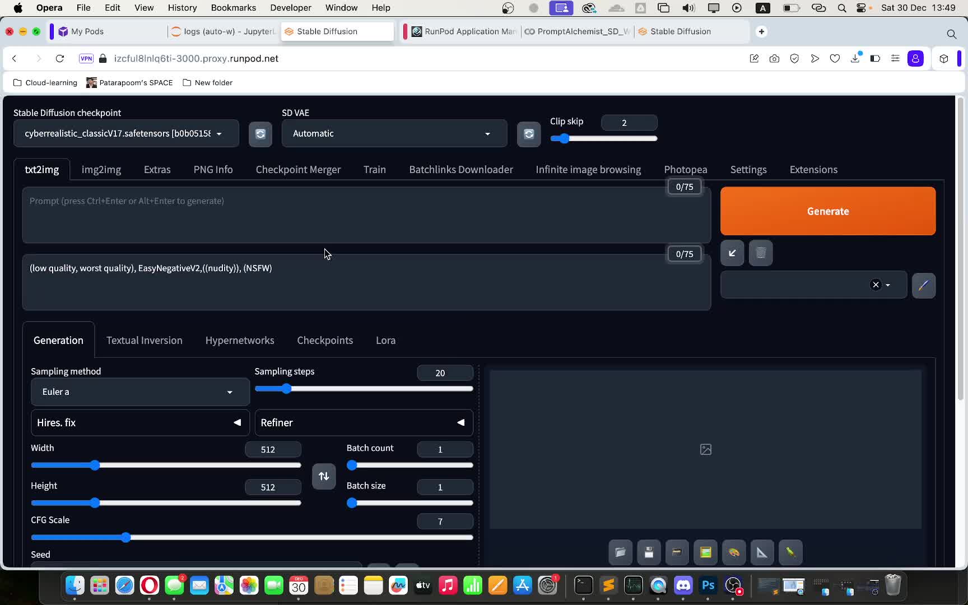Click the framed picture send-to-img2img icon
Screen dimensions: 968x605
point(705,552)
